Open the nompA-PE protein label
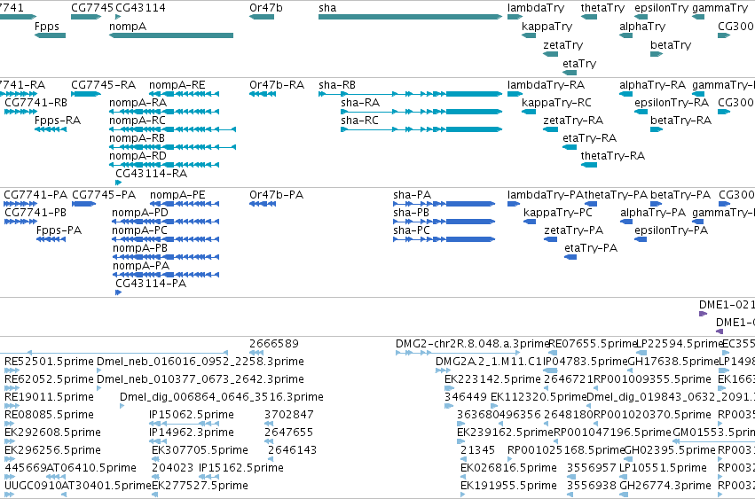The height and width of the screenshot is (499, 755). [177, 195]
